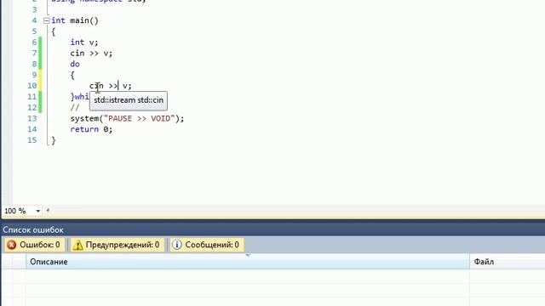The width and height of the screenshot is (545, 306).
Task: Collapse the int main() code block
Action: 47,20
